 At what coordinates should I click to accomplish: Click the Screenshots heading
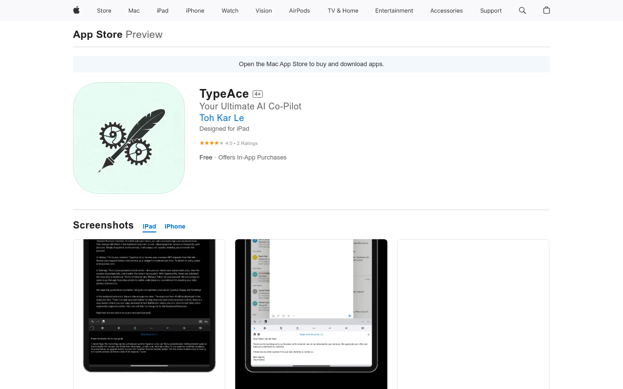pos(103,225)
